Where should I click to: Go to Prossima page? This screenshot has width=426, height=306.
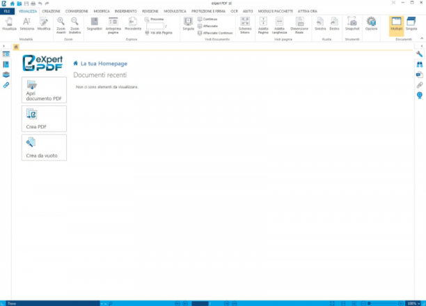(x=155, y=20)
